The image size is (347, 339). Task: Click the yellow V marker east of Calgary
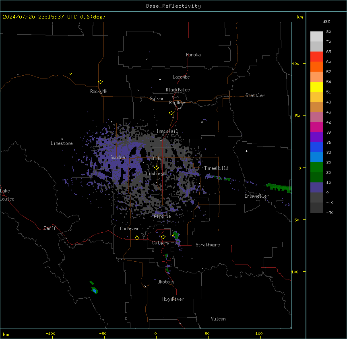(x=173, y=235)
